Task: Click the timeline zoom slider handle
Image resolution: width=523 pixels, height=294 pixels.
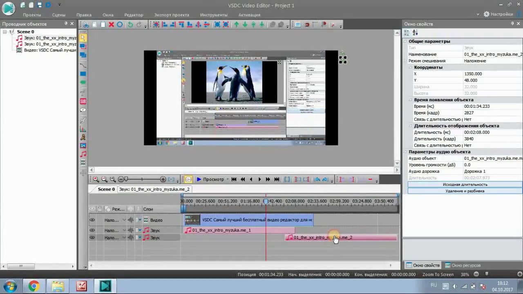Action: pos(126,179)
